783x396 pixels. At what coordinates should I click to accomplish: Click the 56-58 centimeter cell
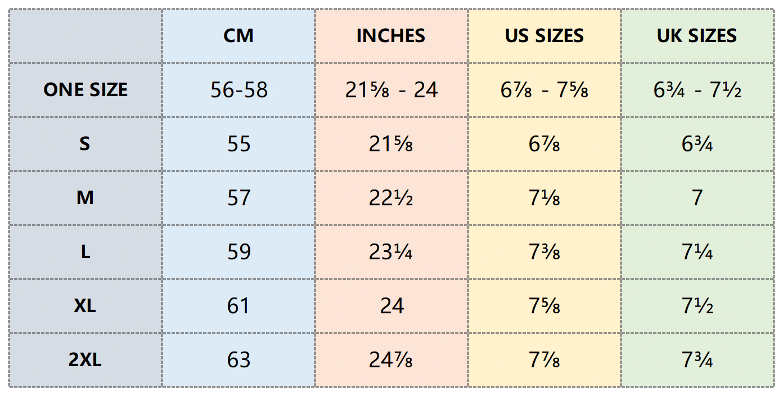[x=238, y=90]
